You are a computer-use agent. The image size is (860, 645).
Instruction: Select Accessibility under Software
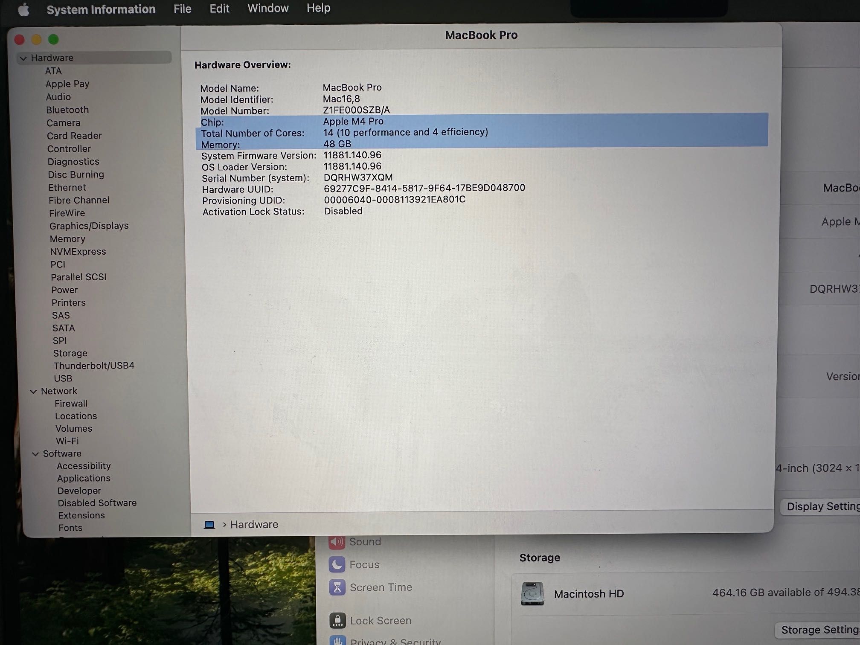coord(84,466)
